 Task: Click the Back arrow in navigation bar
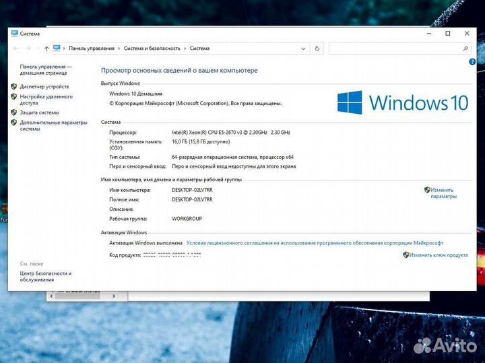click(16, 48)
